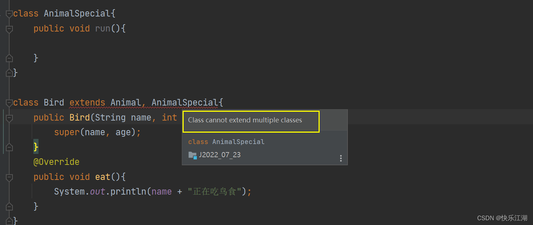The height and width of the screenshot is (225, 533).
Task: Click fold end marker at highlighted brace
Action: [9, 147]
